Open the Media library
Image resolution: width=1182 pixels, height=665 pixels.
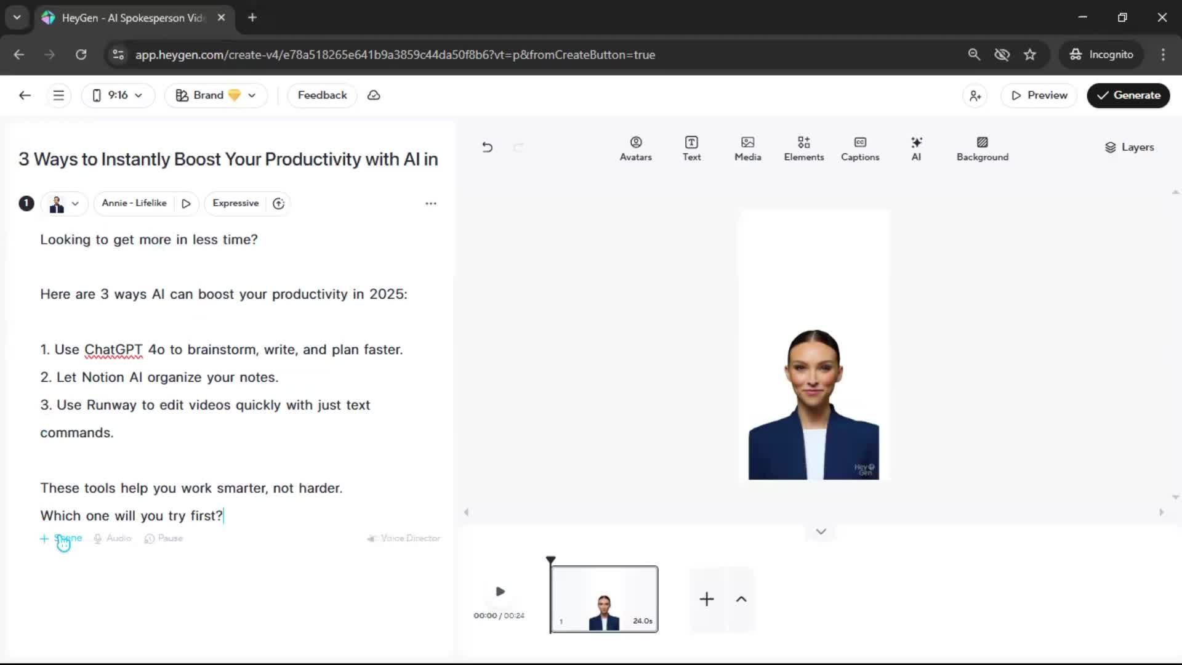pos(747,148)
